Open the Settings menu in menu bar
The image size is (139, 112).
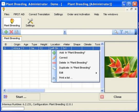pos(58,14)
